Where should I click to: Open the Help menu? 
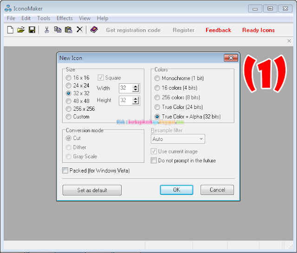pos(103,18)
